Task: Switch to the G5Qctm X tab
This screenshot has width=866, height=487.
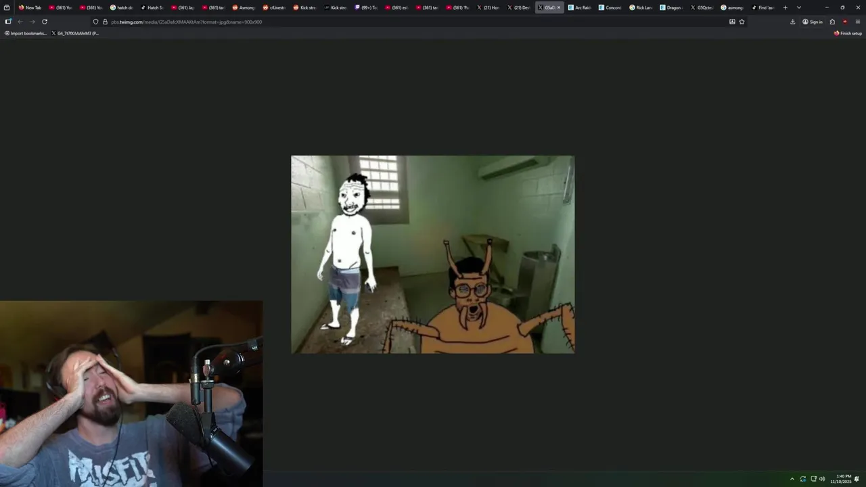Action: (701, 7)
